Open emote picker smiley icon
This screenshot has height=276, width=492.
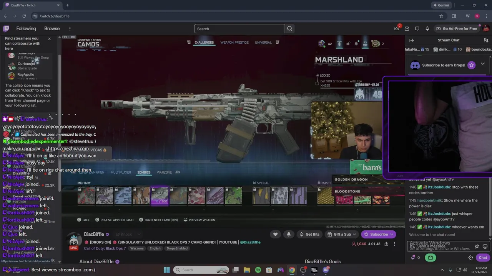click(485, 246)
